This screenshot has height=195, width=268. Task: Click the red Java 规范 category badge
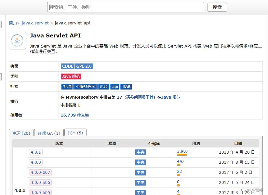pos(71,77)
